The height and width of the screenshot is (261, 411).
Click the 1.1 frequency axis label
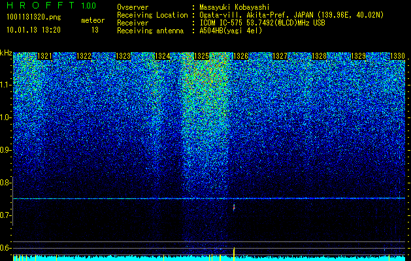coord(5,85)
